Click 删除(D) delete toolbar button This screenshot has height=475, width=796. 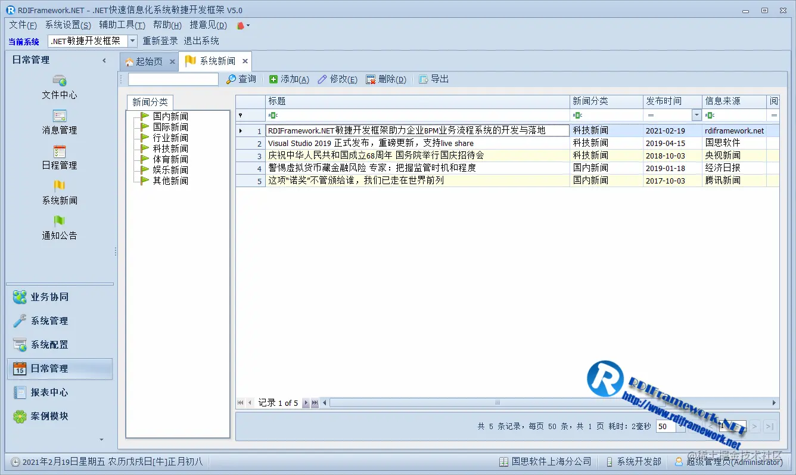coord(386,79)
